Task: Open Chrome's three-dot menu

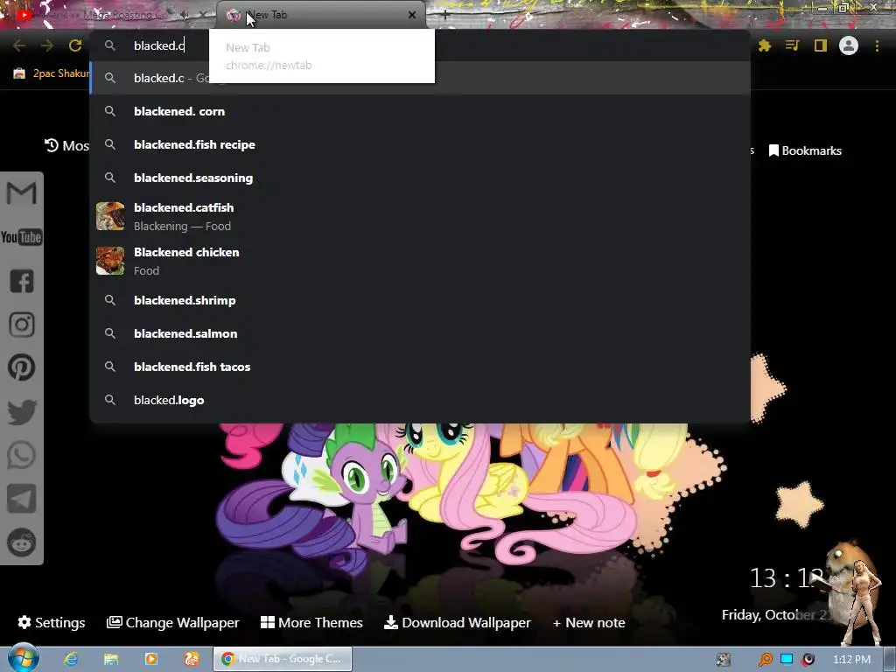Action: click(877, 45)
